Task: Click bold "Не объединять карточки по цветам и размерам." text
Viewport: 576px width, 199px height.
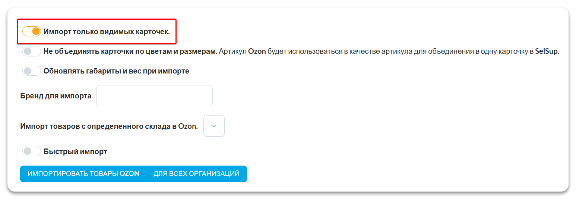Action: pyautogui.click(x=130, y=52)
